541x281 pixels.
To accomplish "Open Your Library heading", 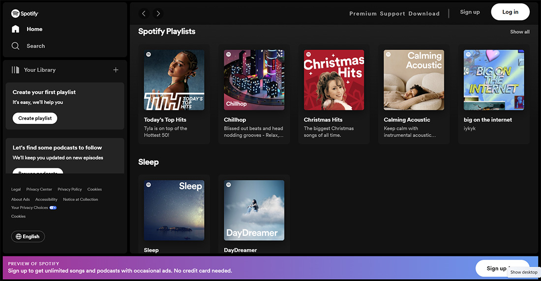I will 40,70.
